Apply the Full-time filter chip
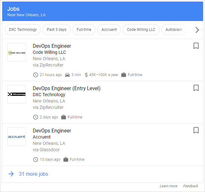Viewport: 205px width, 192px height. (84, 30)
